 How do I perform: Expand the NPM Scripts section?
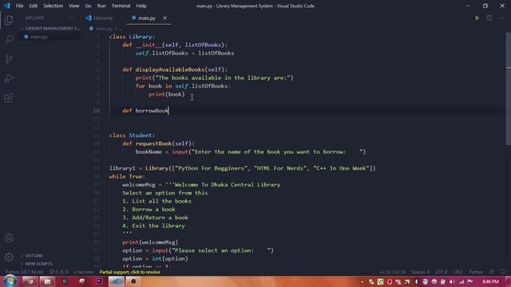(38, 264)
